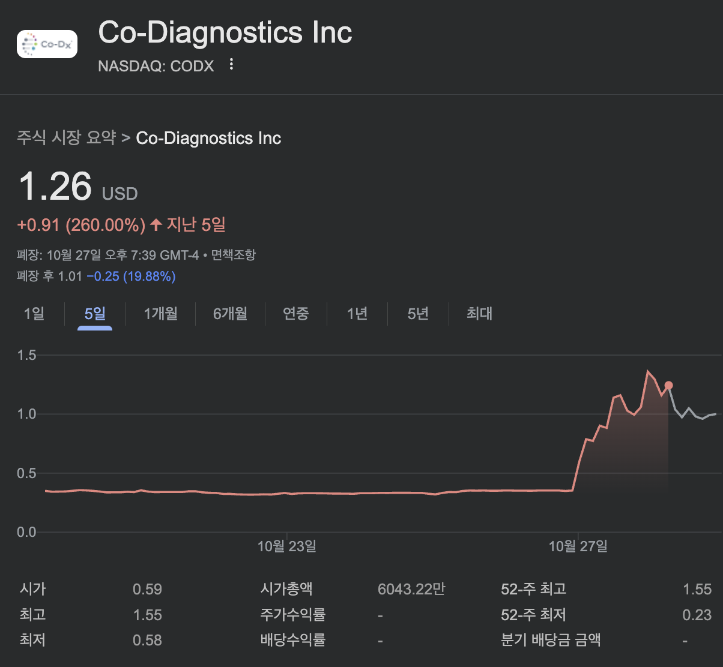The image size is (723, 667).
Task: Click the USD currency label
Action: tap(120, 194)
